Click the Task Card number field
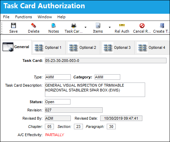This screenshot has height=142, width=170. (106, 61)
